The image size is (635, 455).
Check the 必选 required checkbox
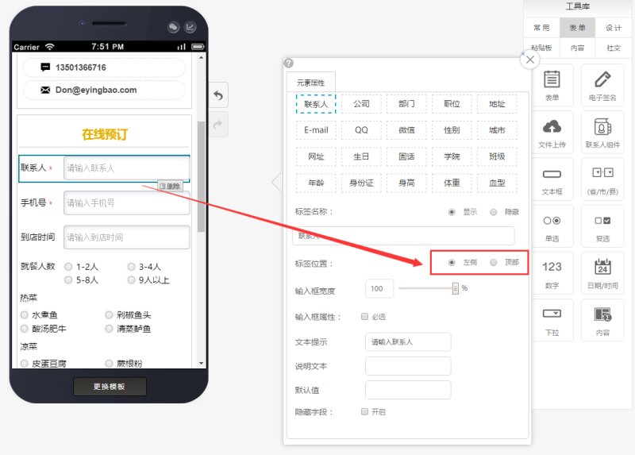(x=364, y=316)
